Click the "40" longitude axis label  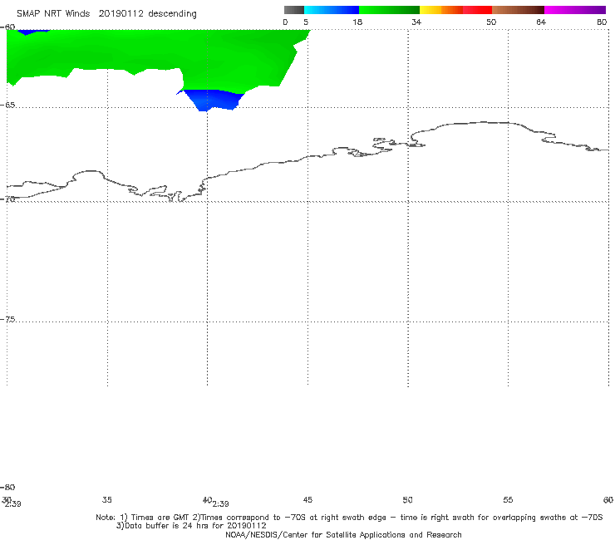207,499
